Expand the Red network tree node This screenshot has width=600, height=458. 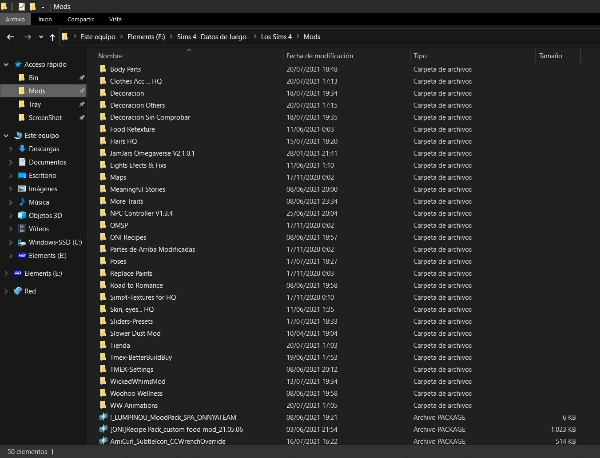click(6, 291)
